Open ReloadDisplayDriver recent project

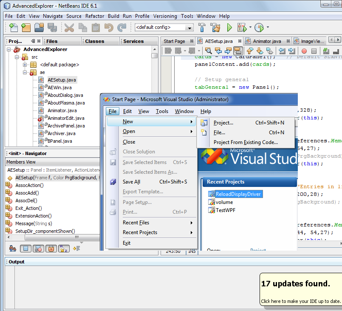tap(238, 194)
